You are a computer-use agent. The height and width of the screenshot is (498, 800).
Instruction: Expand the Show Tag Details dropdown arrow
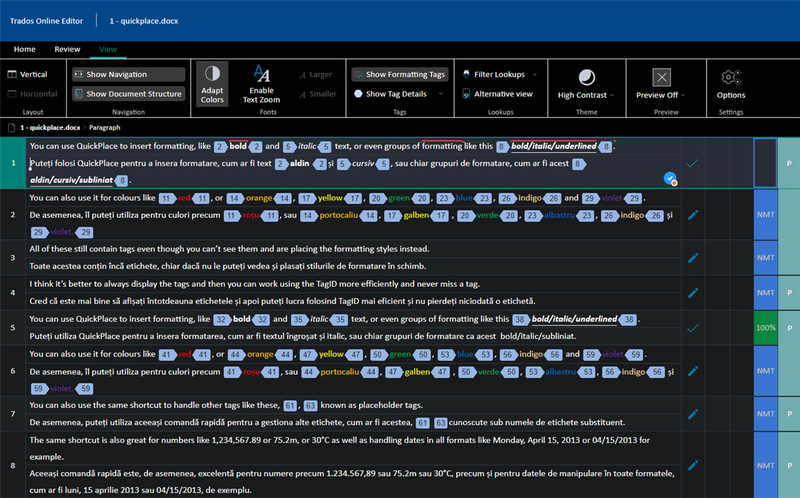click(440, 94)
